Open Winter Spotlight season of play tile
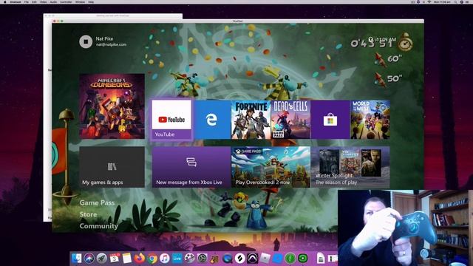 click(x=350, y=167)
